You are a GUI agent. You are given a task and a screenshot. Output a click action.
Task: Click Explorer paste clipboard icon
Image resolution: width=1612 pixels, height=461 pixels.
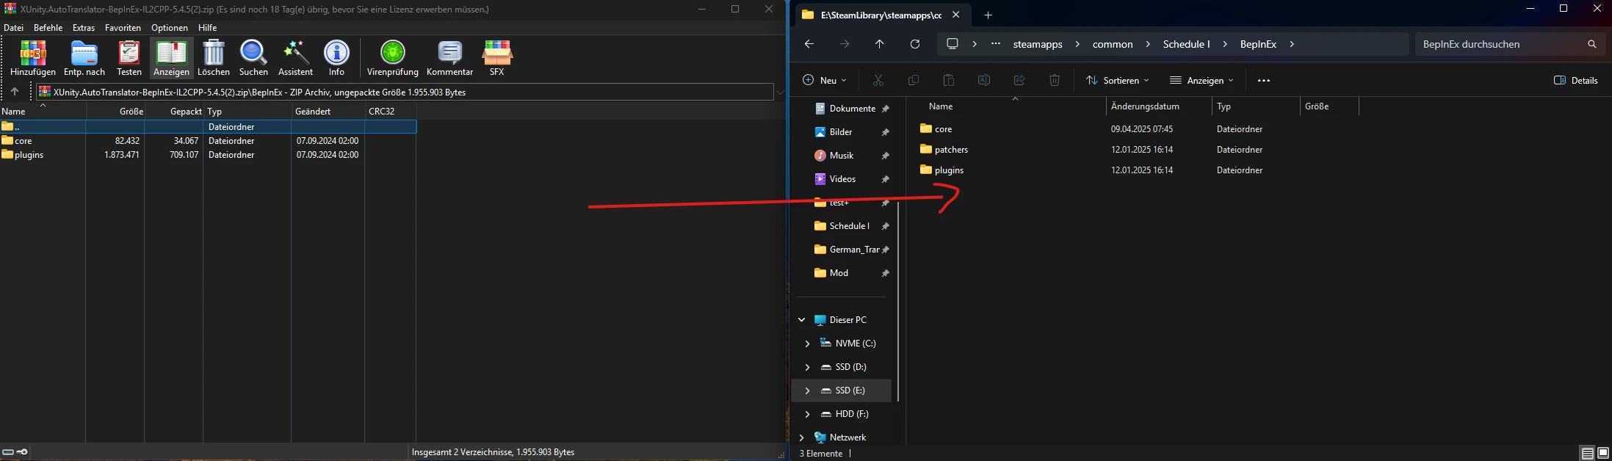click(949, 80)
